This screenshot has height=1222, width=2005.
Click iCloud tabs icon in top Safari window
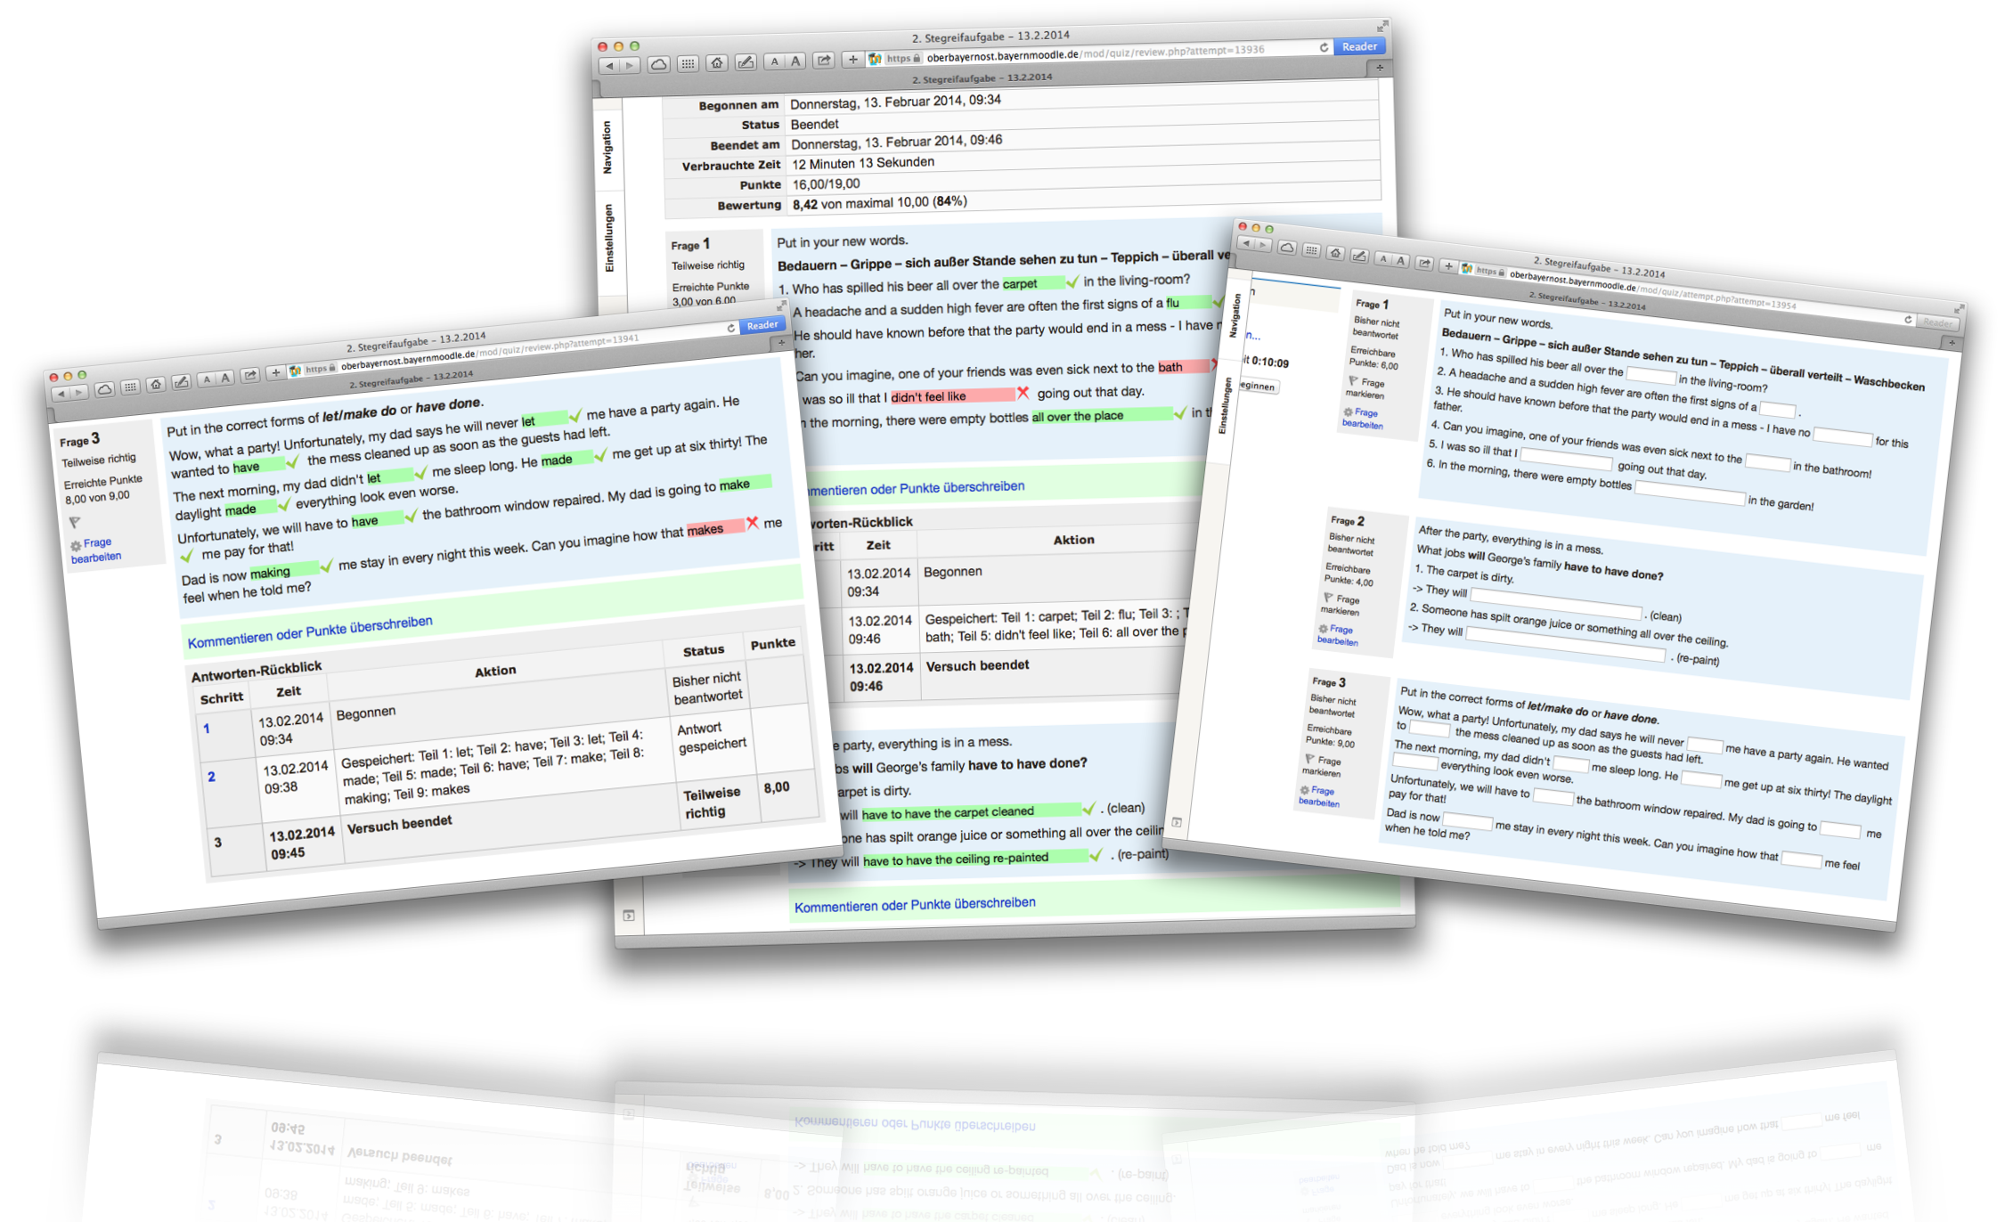click(x=659, y=64)
